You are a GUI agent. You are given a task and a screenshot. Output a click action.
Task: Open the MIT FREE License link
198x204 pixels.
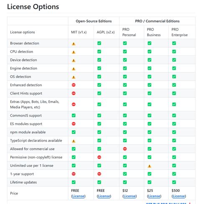click(78, 196)
